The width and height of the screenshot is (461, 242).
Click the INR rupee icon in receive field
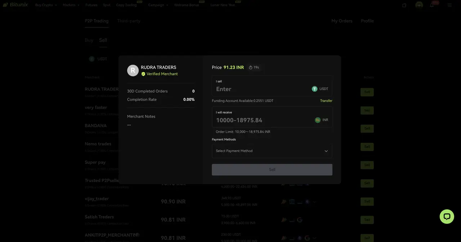317,119
